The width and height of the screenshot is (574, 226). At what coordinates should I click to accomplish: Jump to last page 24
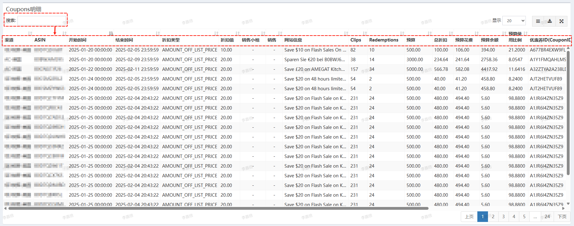(547, 217)
